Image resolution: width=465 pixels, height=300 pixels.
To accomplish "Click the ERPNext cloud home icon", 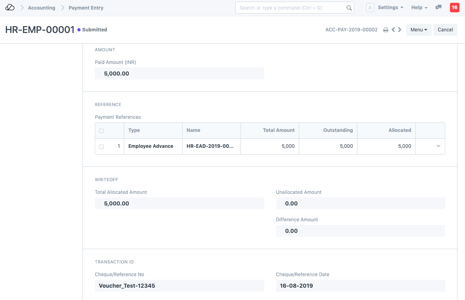I will [10, 8].
